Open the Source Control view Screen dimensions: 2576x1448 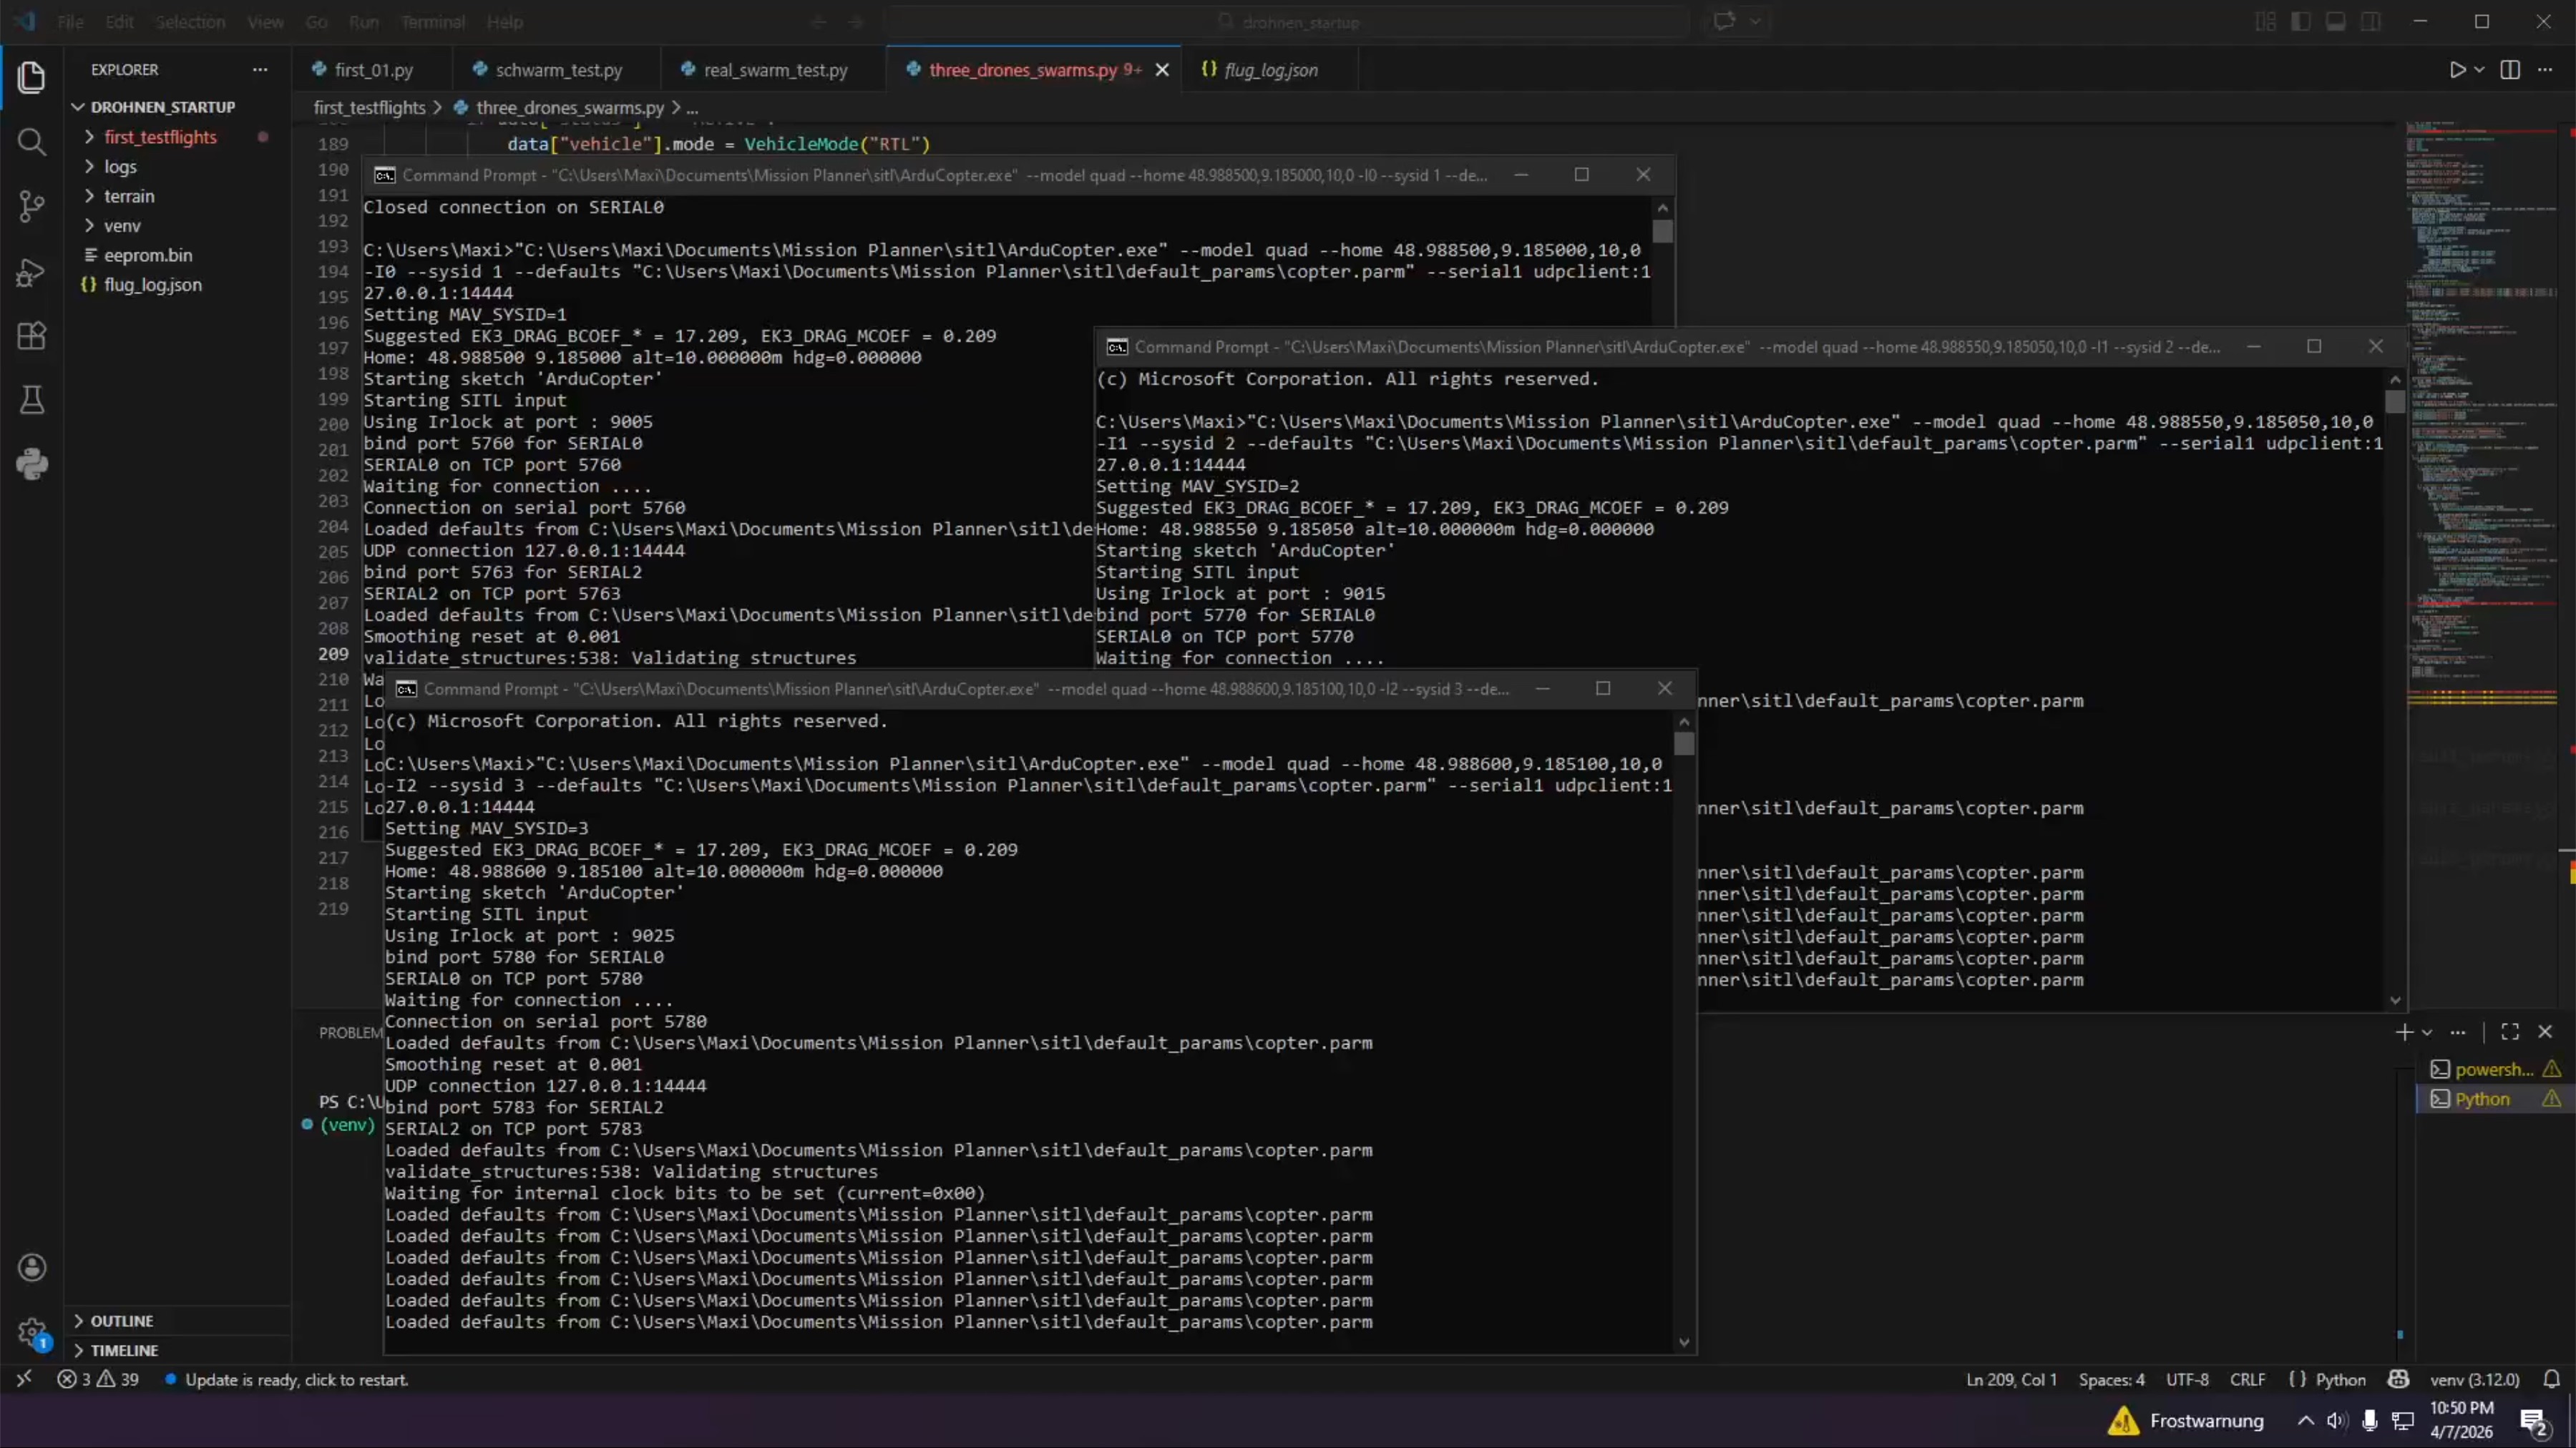coord(32,206)
